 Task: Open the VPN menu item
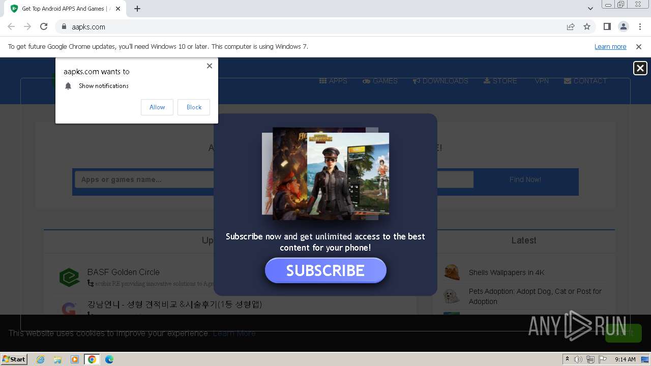[542, 81]
